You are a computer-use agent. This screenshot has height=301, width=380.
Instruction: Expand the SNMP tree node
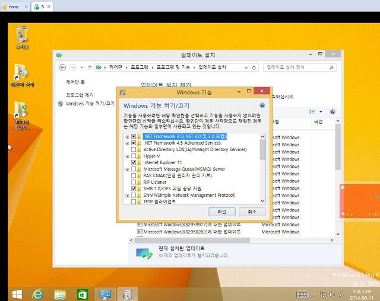pos(127,196)
